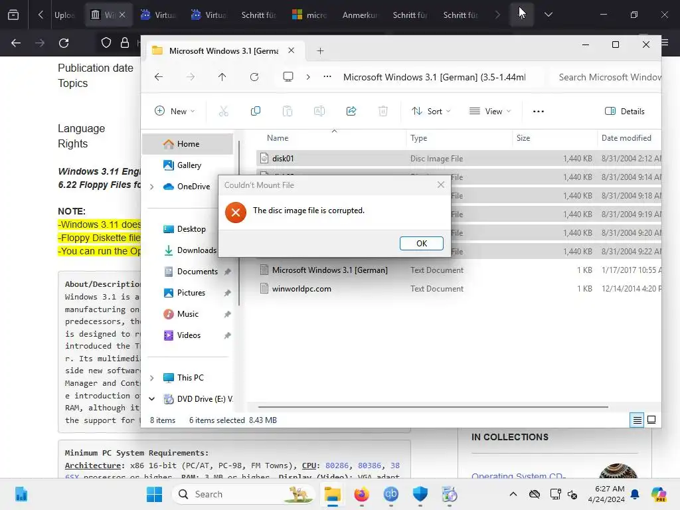680x510 pixels.
Task: Click the PC monitor icon in address bar
Action: (x=288, y=77)
